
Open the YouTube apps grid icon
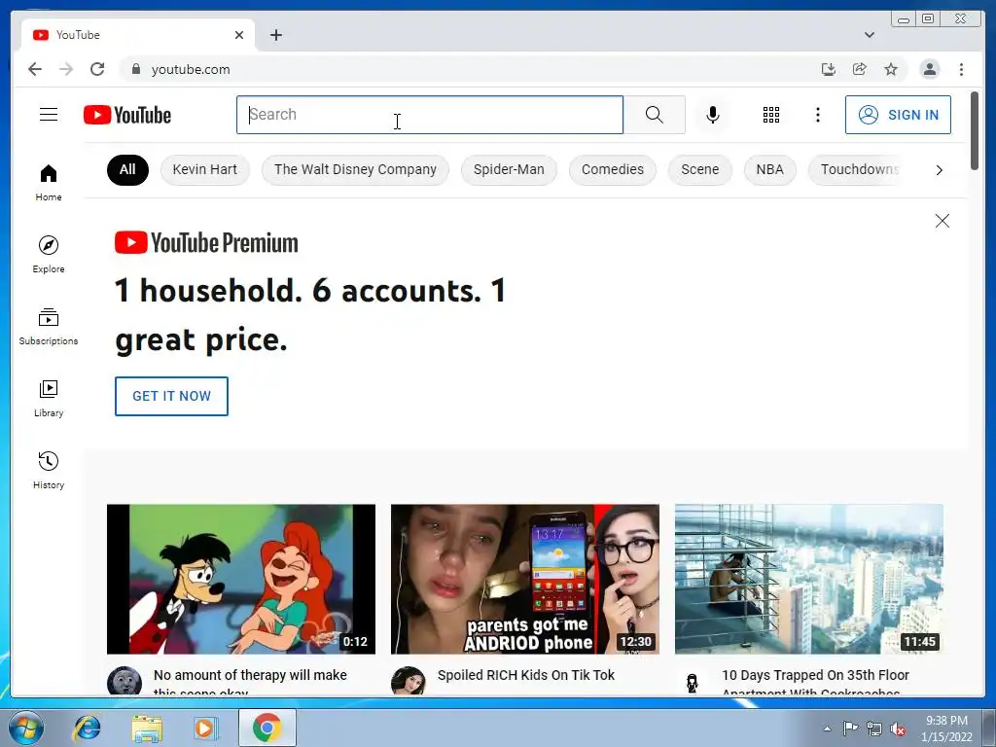(771, 115)
